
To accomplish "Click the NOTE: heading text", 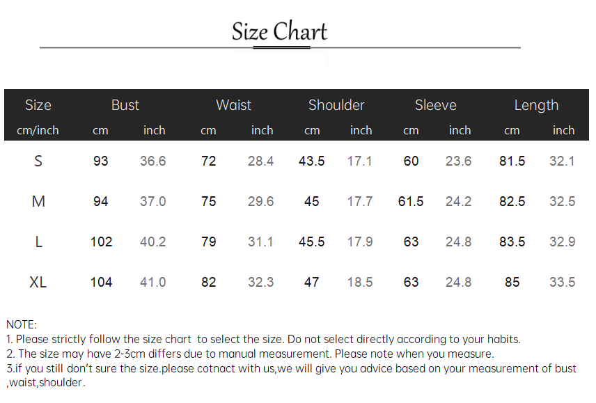I will 22,324.
